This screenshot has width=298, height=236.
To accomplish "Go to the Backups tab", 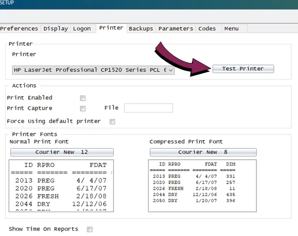I will point(141,29).
